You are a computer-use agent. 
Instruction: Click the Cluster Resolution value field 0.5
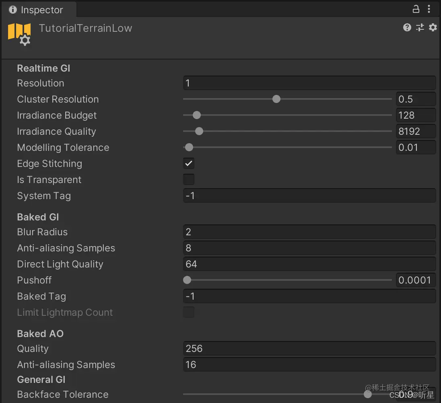pyautogui.click(x=416, y=99)
